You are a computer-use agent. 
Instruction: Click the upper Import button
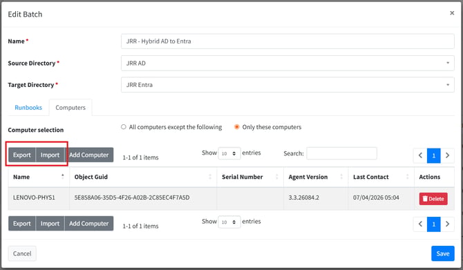click(x=50, y=155)
